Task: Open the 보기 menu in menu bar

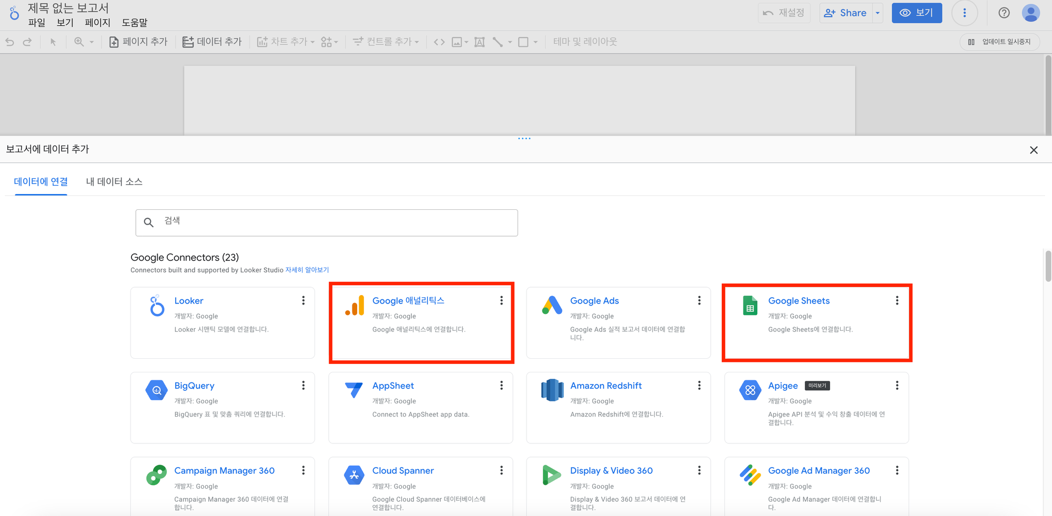Action: [x=65, y=23]
